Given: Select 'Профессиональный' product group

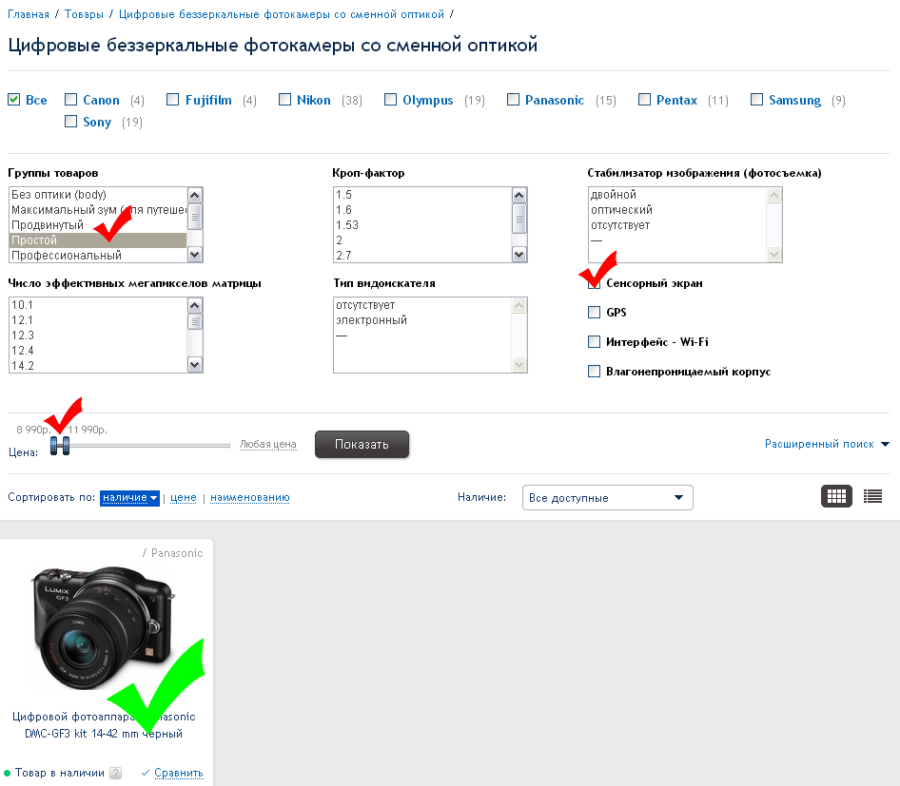Looking at the screenshot, I should point(98,256).
